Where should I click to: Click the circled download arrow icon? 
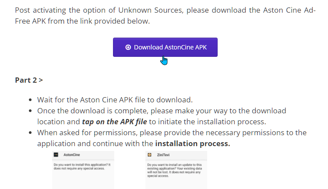pos(128,47)
